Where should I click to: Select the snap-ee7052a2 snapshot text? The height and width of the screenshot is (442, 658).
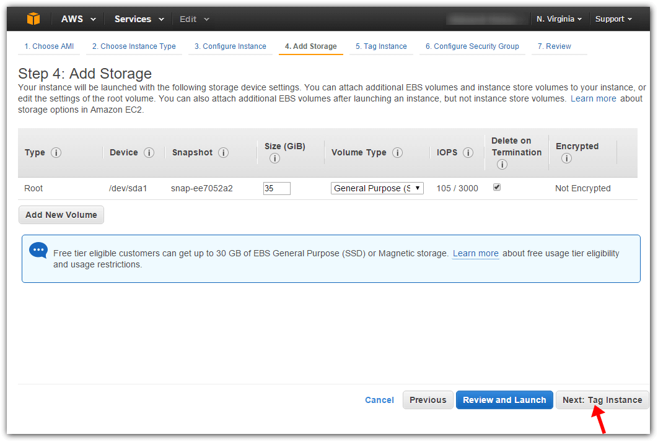202,188
